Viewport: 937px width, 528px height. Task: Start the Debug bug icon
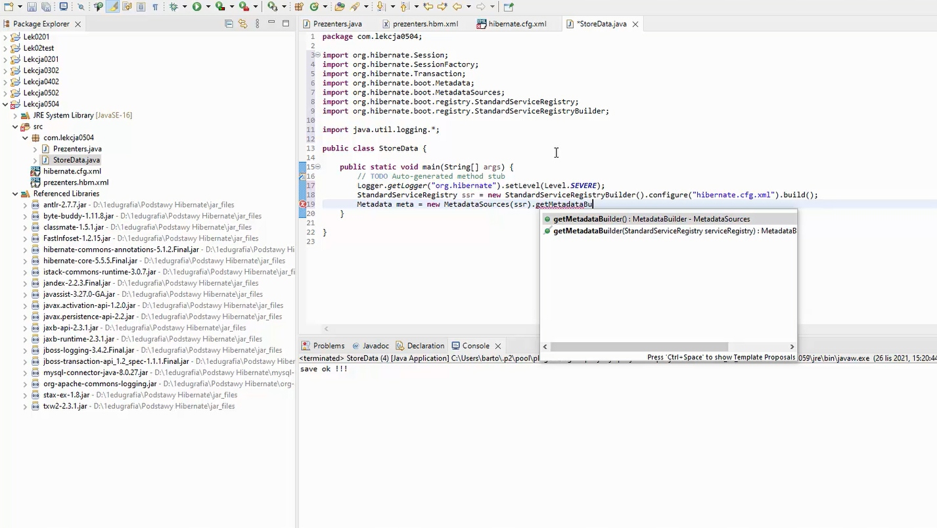173,7
